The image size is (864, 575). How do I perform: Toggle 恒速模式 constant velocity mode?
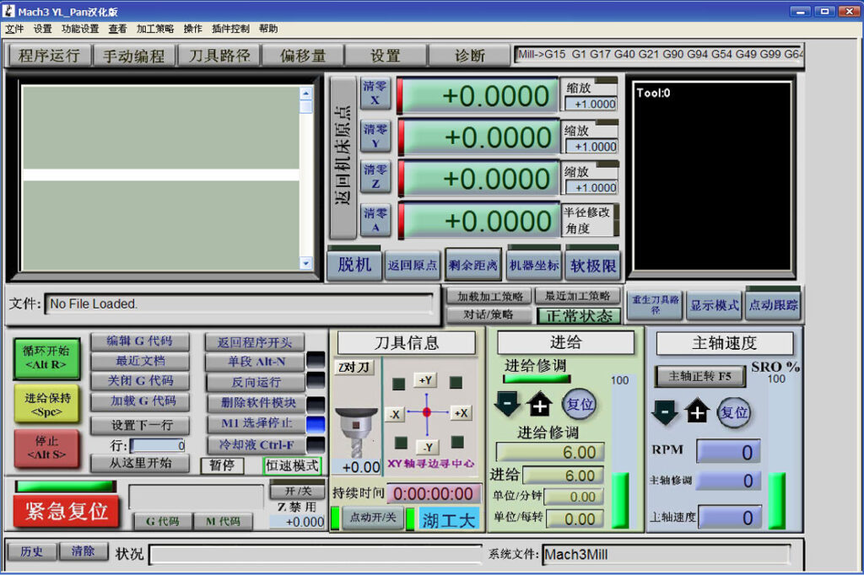[x=291, y=465]
